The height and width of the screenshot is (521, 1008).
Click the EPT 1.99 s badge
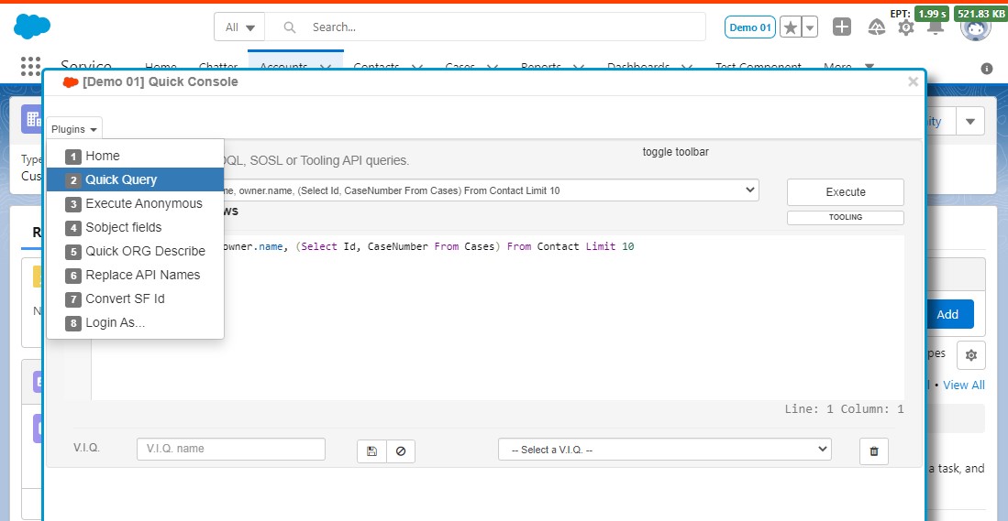pyautogui.click(x=932, y=14)
